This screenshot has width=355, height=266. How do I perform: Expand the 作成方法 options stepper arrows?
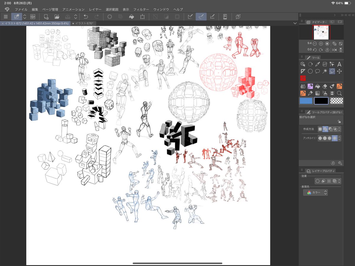(x=339, y=129)
